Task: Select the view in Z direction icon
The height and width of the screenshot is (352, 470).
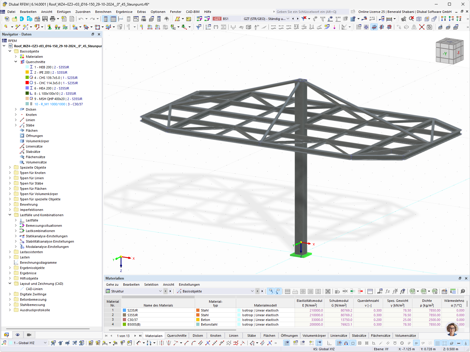Action: pyautogui.click(x=459, y=19)
